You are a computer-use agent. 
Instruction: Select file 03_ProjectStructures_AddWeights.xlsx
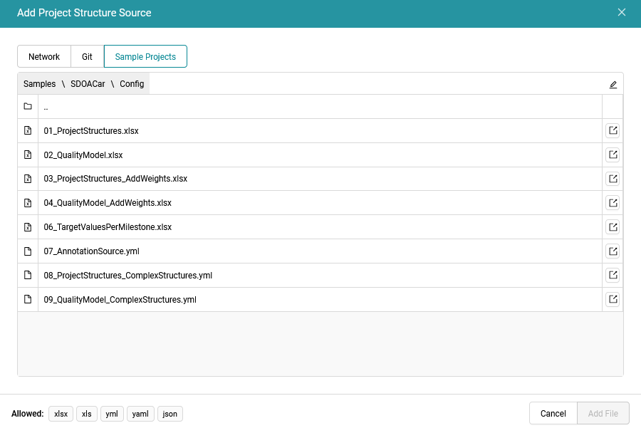(320, 179)
